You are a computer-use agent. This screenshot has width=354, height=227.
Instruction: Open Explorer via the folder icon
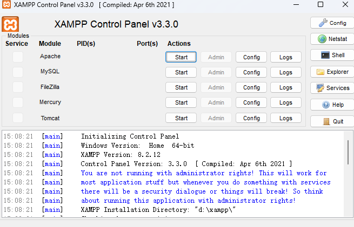320,72
